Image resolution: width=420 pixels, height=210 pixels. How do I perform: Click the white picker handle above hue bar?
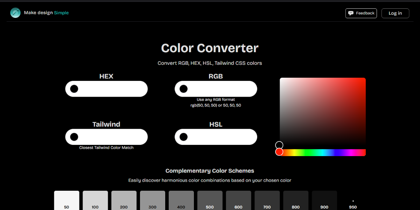pyautogui.click(x=279, y=145)
